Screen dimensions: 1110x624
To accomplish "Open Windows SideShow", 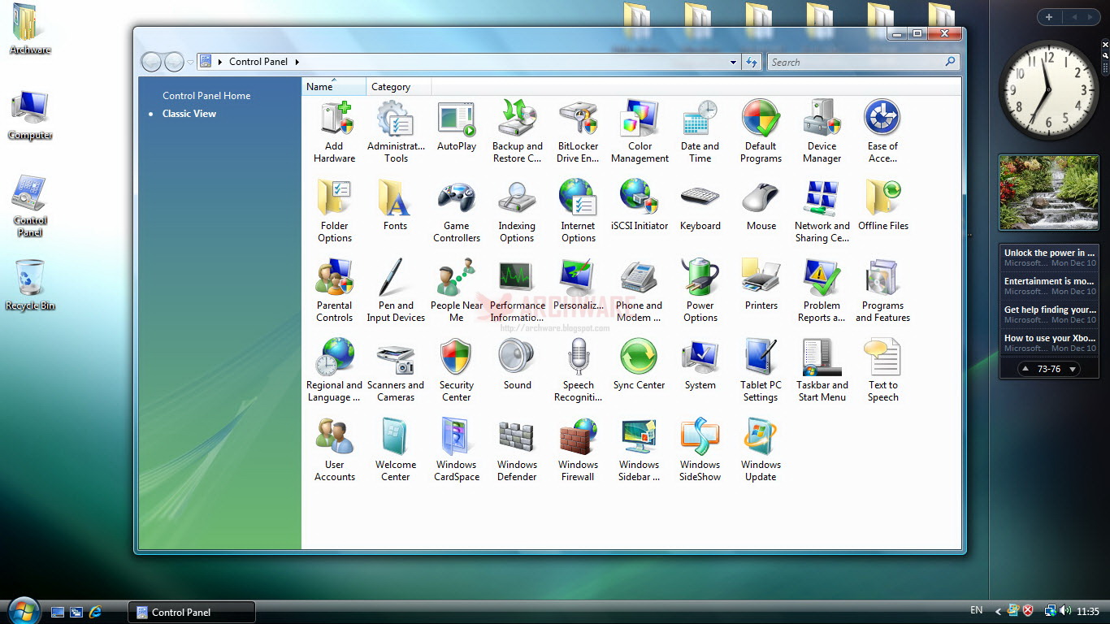I will click(x=700, y=450).
